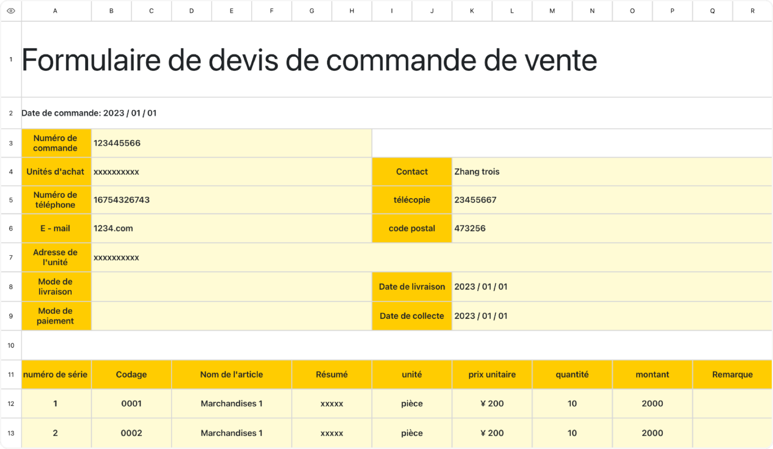Click the title 'Formulaire de devis de commande de vente'

(309, 60)
